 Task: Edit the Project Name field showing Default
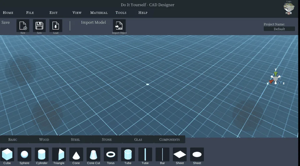(x=279, y=29)
